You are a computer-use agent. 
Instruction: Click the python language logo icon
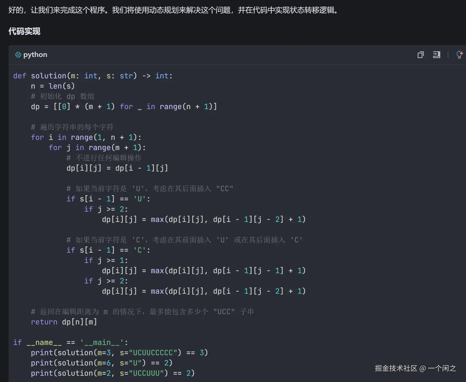pyautogui.click(x=18, y=55)
